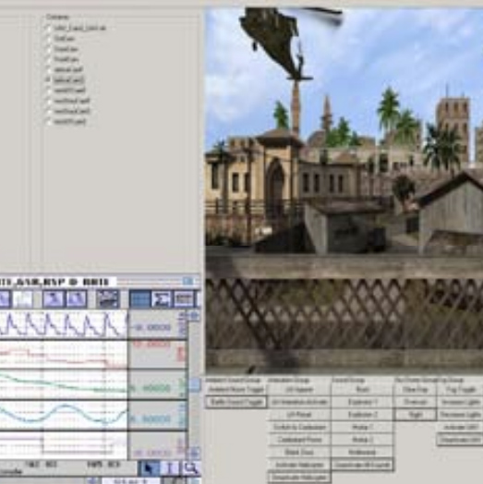Set the scene to Night
Viewport: 483px width, 484px height.
pyautogui.click(x=415, y=415)
